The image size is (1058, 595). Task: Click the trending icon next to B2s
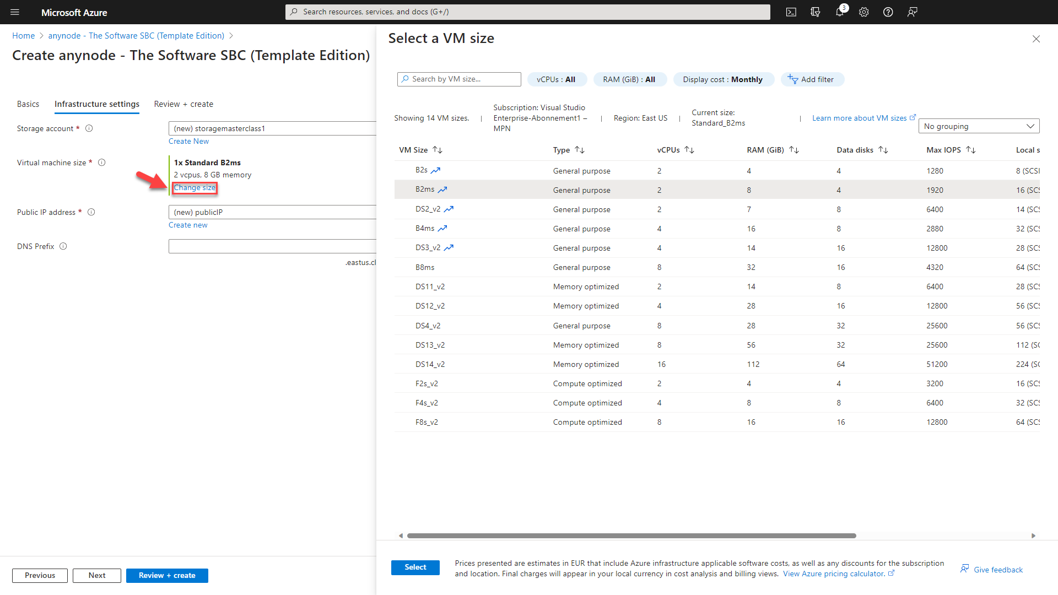tap(435, 170)
